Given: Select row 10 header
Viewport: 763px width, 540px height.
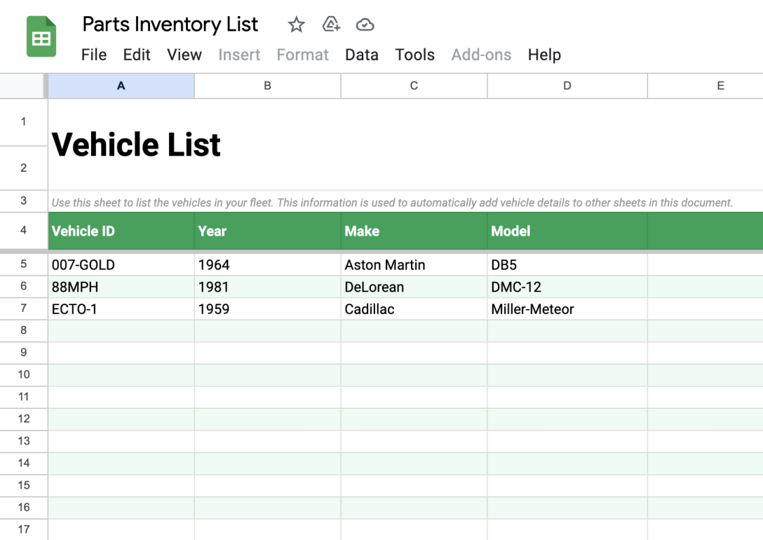Looking at the screenshot, I should coord(23,375).
